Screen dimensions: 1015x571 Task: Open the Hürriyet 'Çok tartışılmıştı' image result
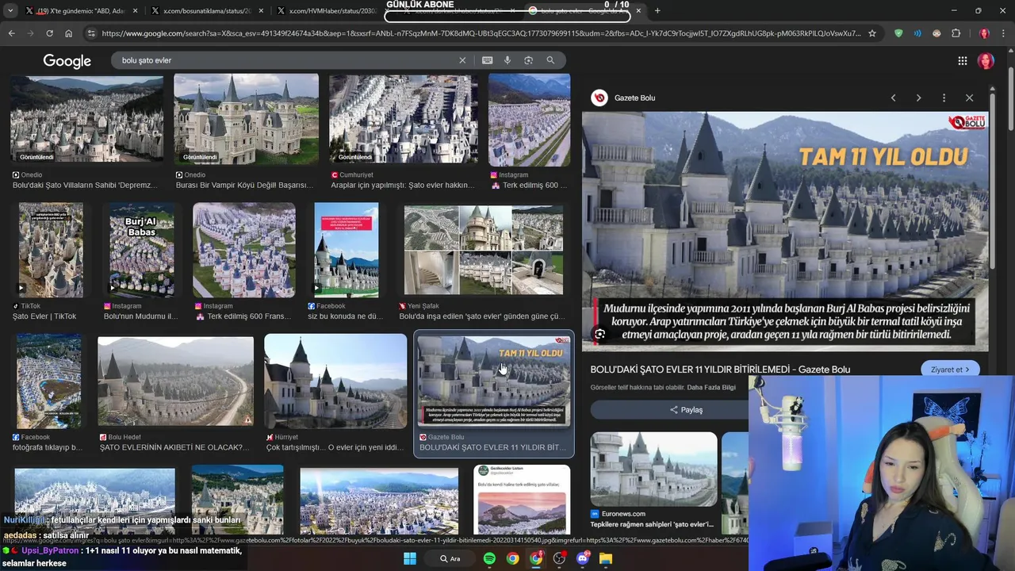(335, 381)
